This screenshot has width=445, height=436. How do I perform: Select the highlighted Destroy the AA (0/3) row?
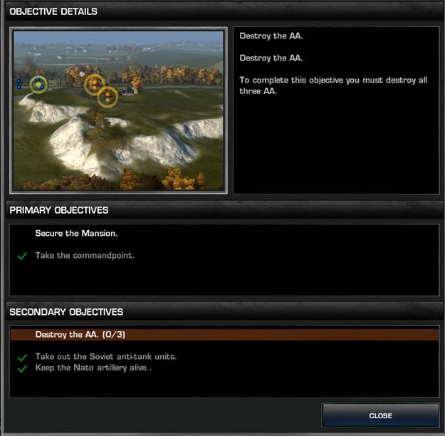pos(224,335)
